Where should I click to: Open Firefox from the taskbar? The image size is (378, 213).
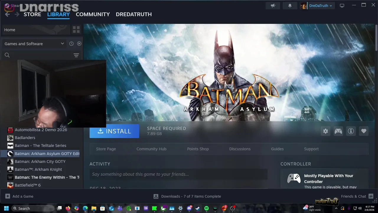(68, 208)
